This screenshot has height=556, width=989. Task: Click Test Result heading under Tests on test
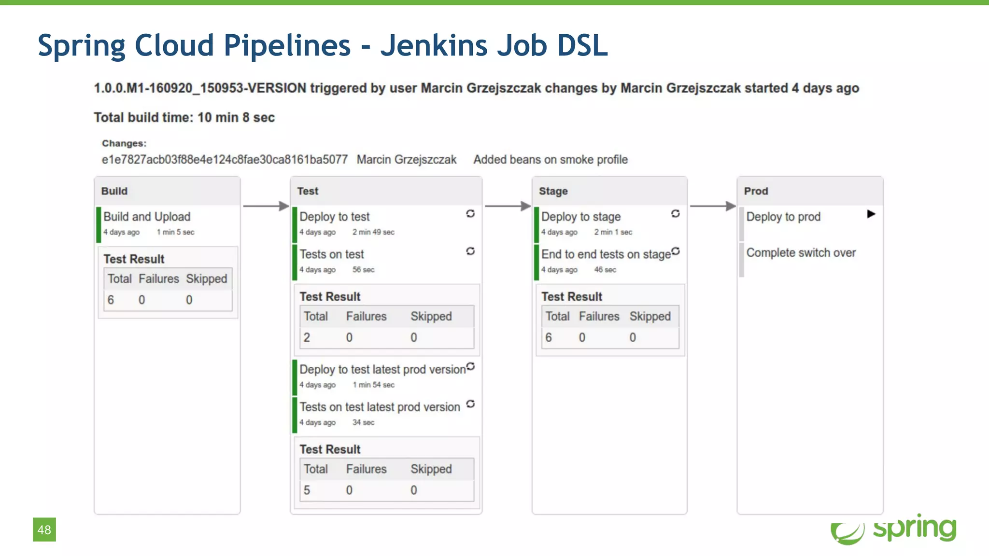tap(330, 297)
